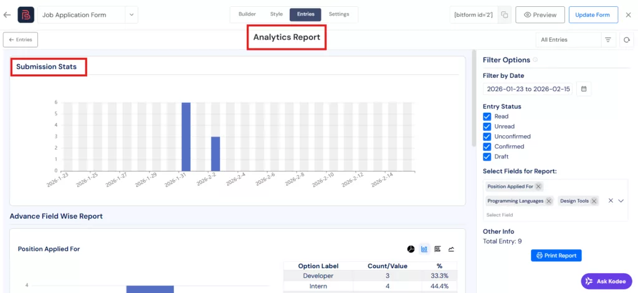Go back to Entries list
638x293 pixels.
21,40
